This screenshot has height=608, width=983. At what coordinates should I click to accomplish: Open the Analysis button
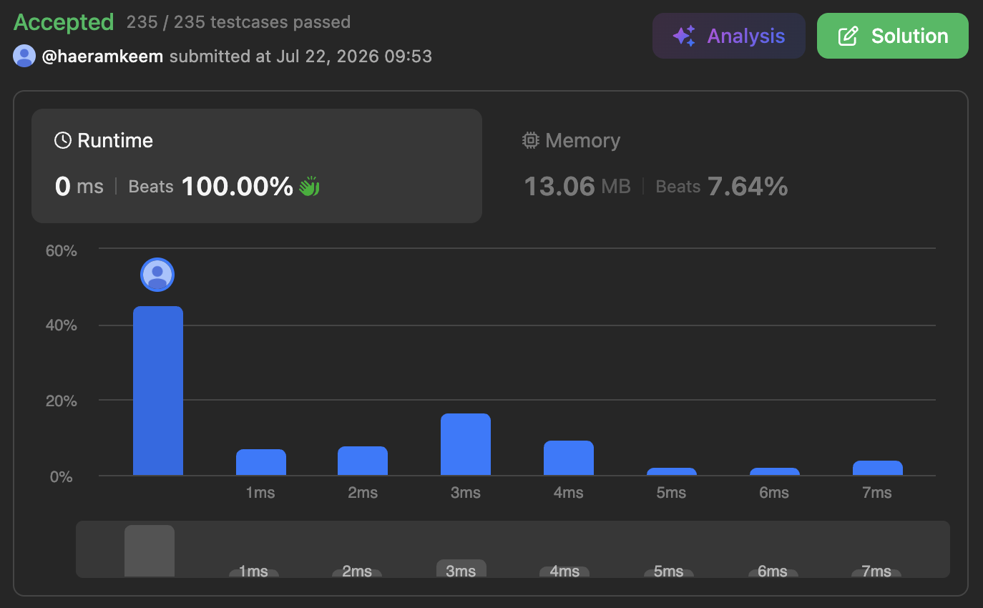729,36
